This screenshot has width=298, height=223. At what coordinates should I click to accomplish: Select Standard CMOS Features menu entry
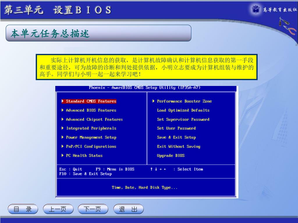point(91,101)
